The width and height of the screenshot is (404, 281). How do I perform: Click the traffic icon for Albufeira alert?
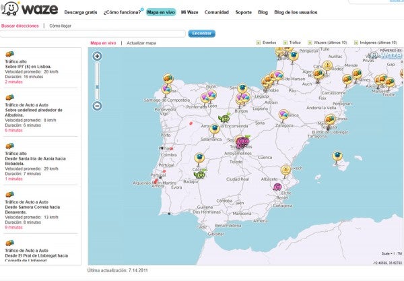[9, 98]
